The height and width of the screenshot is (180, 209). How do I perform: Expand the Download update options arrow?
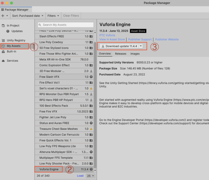click(141, 46)
